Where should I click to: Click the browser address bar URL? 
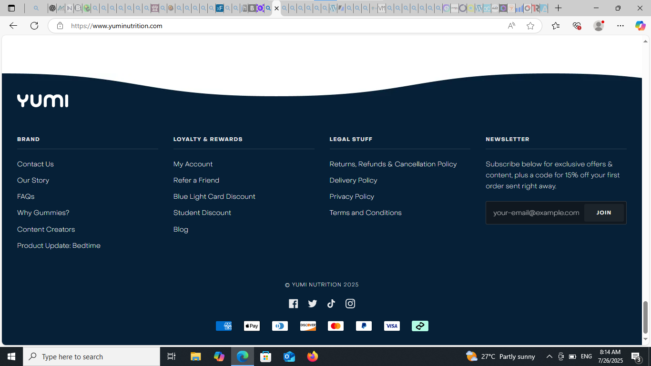pos(116,26)
